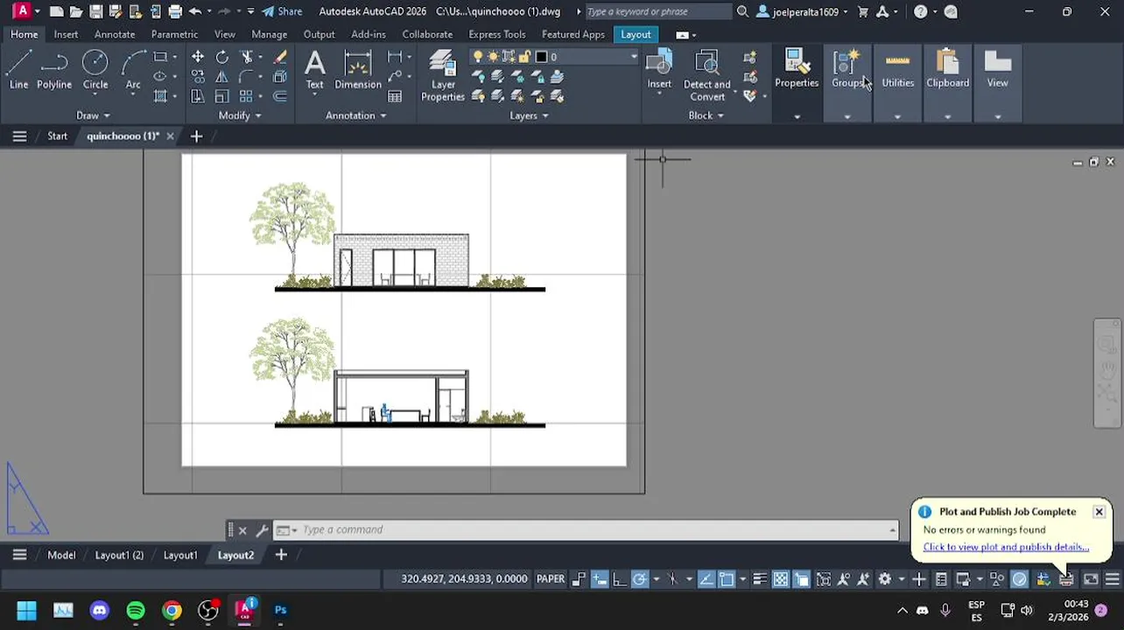Open the Express Tools tab
This screenshot has height=630, width=1124.
(496, 34)
